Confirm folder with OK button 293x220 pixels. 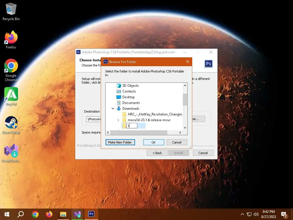154,142
